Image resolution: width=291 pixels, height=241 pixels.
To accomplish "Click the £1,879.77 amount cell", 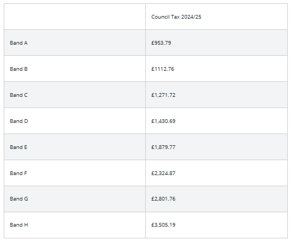I will tap(217, 147).
